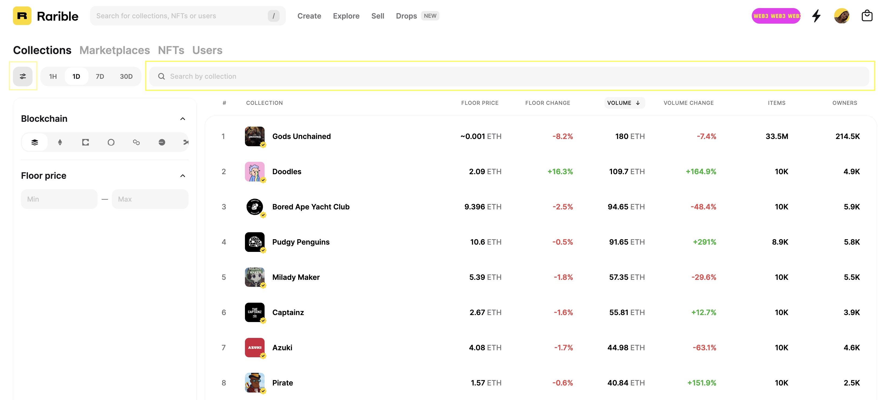
Task: Click the Max floor price field
Action: [x=150, y=199]
